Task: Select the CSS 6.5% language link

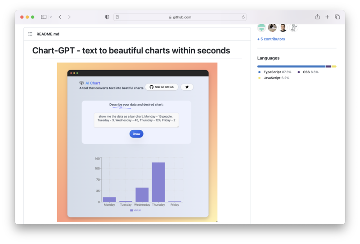Action: [310, 72]
